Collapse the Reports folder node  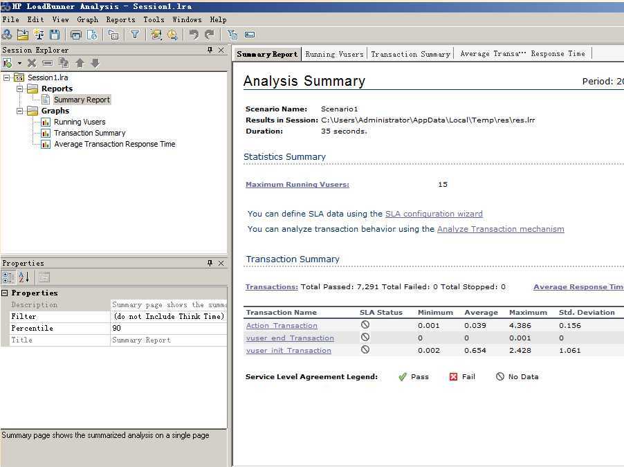(19, 89)
